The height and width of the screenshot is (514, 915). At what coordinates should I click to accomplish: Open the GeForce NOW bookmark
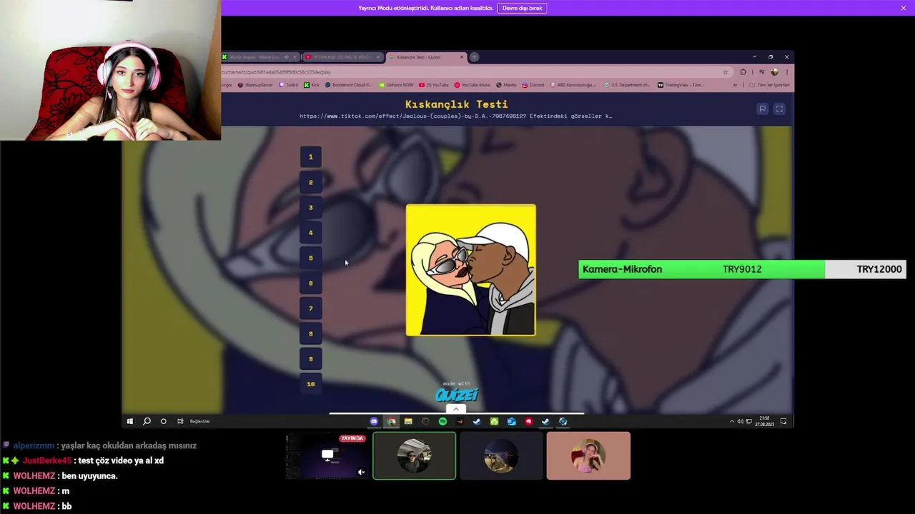pyautogui.click(x=396, y=85)
